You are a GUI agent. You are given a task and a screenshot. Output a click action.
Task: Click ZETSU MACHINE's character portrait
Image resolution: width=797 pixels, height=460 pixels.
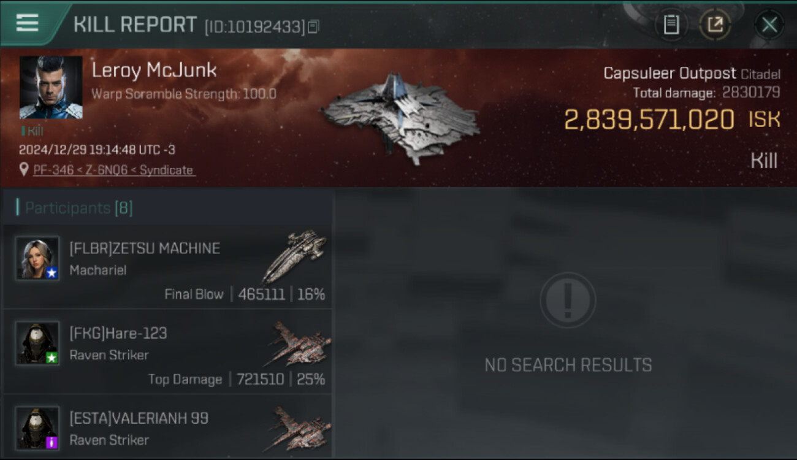tap(37, 258)
